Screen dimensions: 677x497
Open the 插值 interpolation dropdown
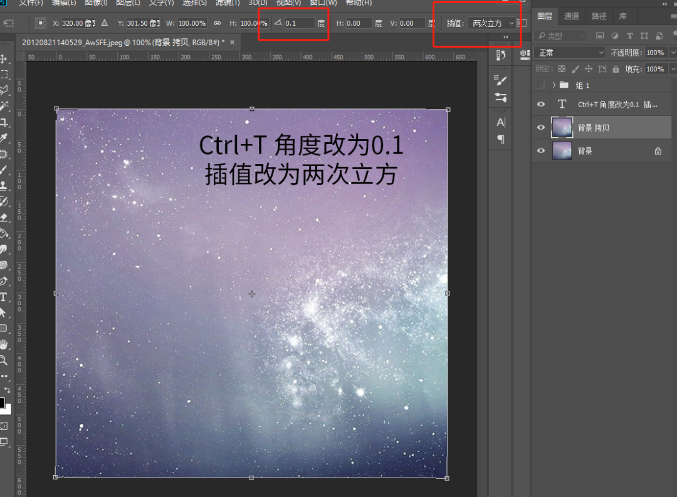pyautogui.click(x=491, y=23)
